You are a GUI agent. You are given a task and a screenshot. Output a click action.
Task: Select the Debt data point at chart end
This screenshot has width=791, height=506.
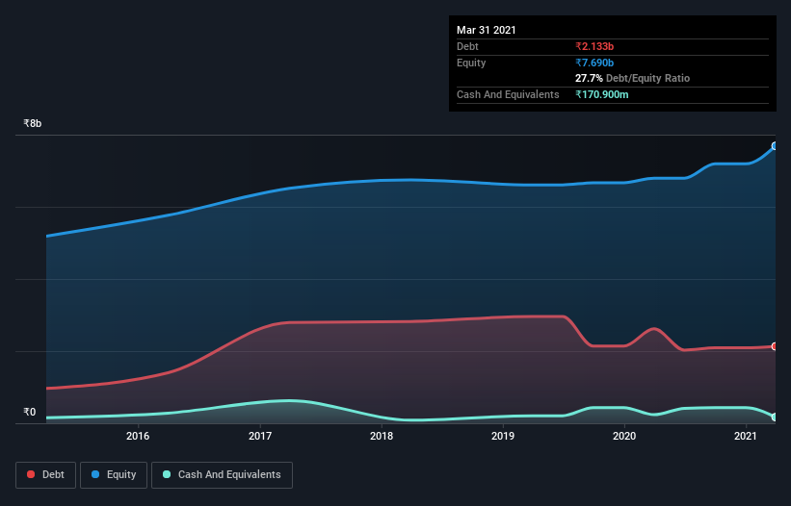click(775, 346)
